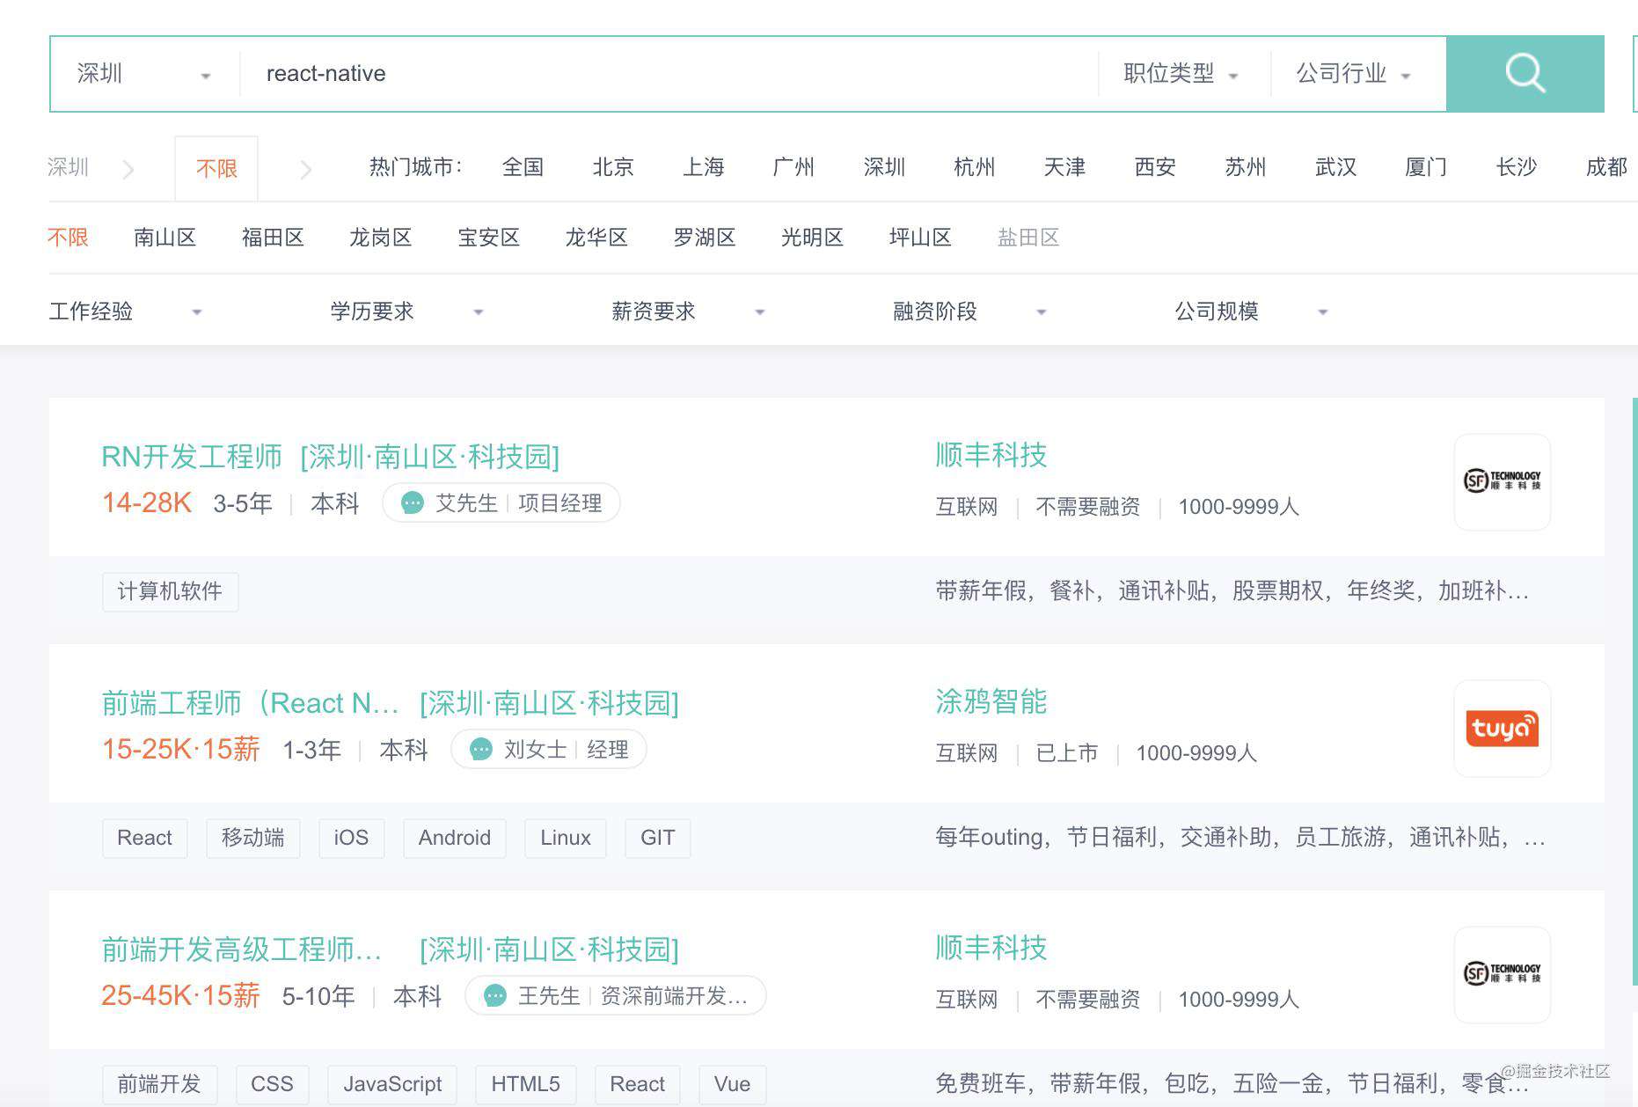Click the JavaScript skill tag
This screenshot has height=1107, width=1638.
(392, 1084)
